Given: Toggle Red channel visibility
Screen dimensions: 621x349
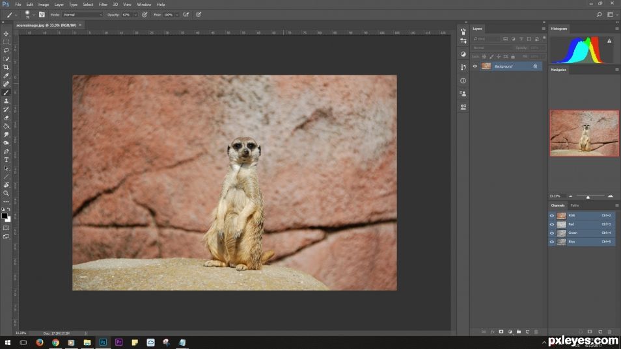Looking at the screenshot, I should pyautogui.click(x=552, y=224).
